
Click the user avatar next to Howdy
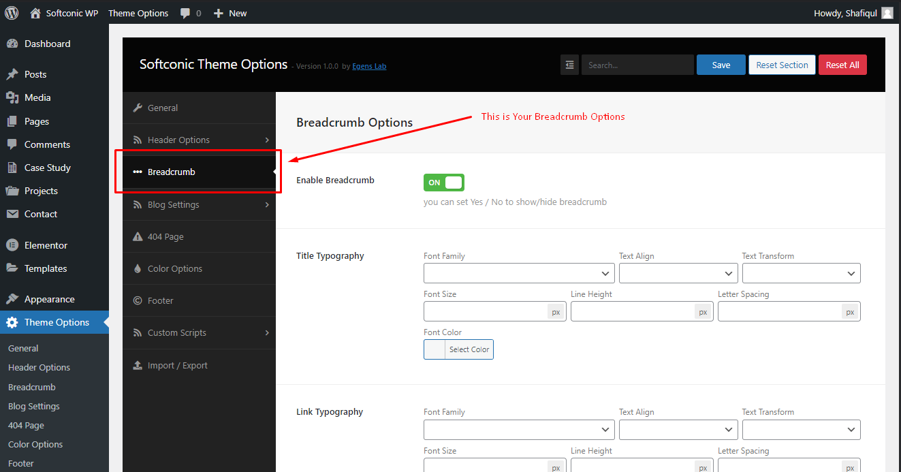887,13
